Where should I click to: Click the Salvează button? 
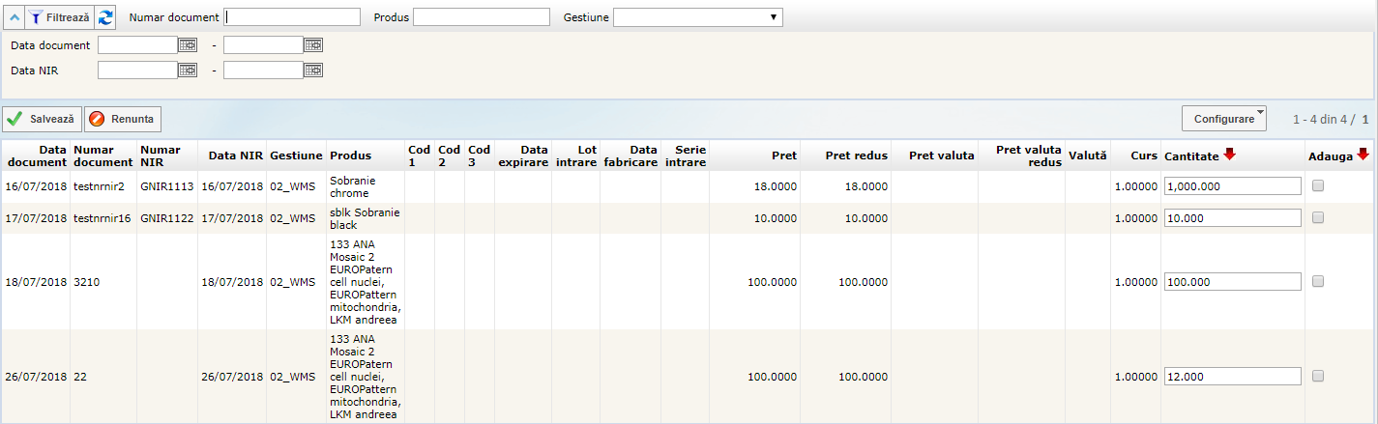(x=42, y=119)
